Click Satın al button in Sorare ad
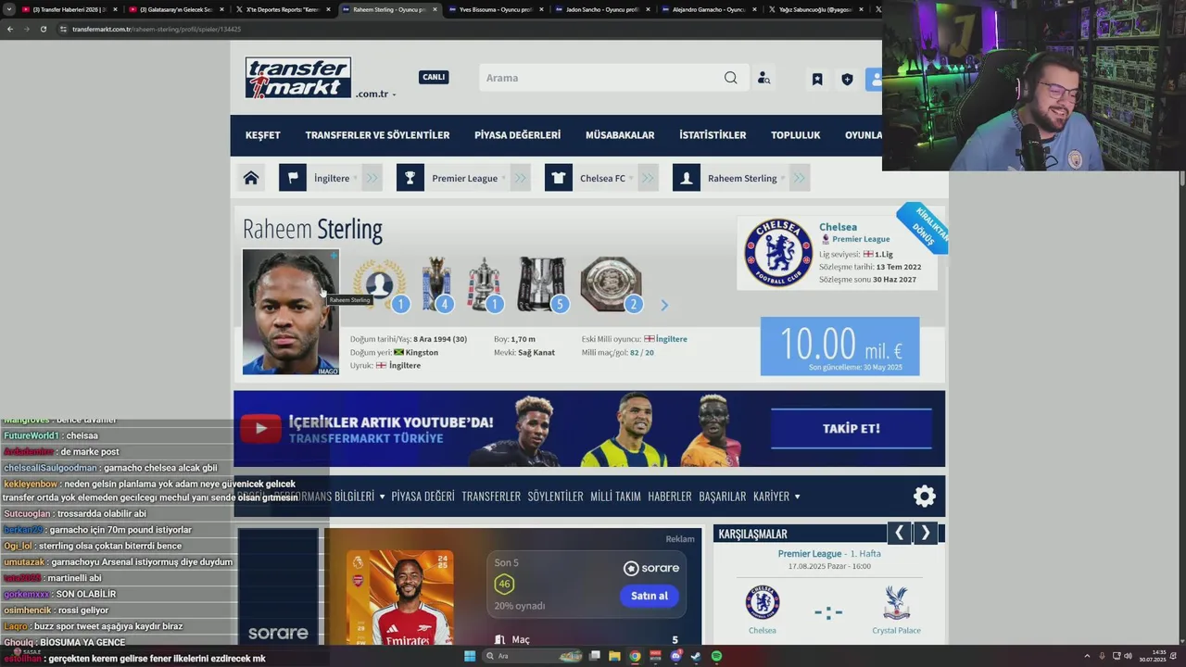Screen dimensions: 1186x667 (649, 596)
